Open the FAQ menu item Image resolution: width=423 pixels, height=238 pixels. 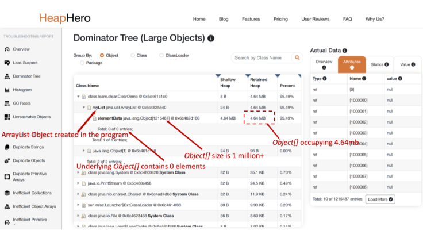(x=348, y=19)
